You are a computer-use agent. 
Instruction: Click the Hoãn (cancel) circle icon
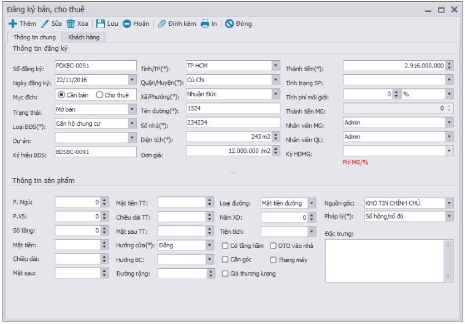[126, 24]
